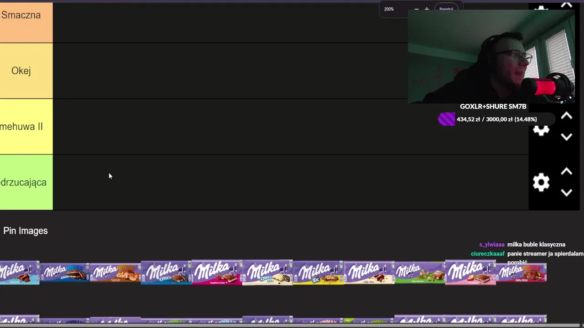Select the Milka Raspberry Creme magenta bar
Viewport: 584px width, 328px height.
click(217, 272)
